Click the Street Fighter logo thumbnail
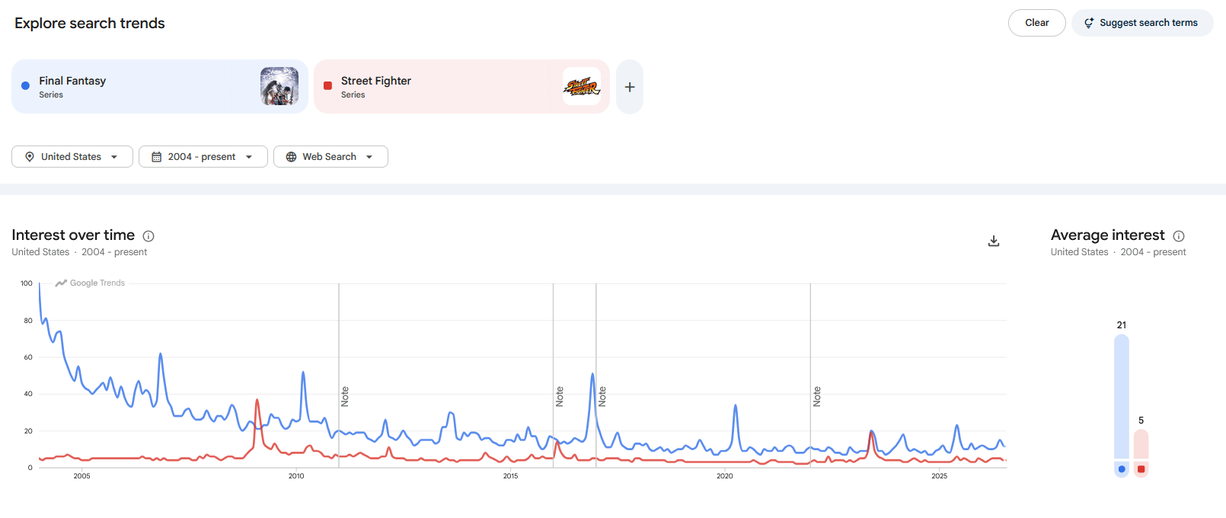This screenshot has width=1226, height=518. pos(582,86)
